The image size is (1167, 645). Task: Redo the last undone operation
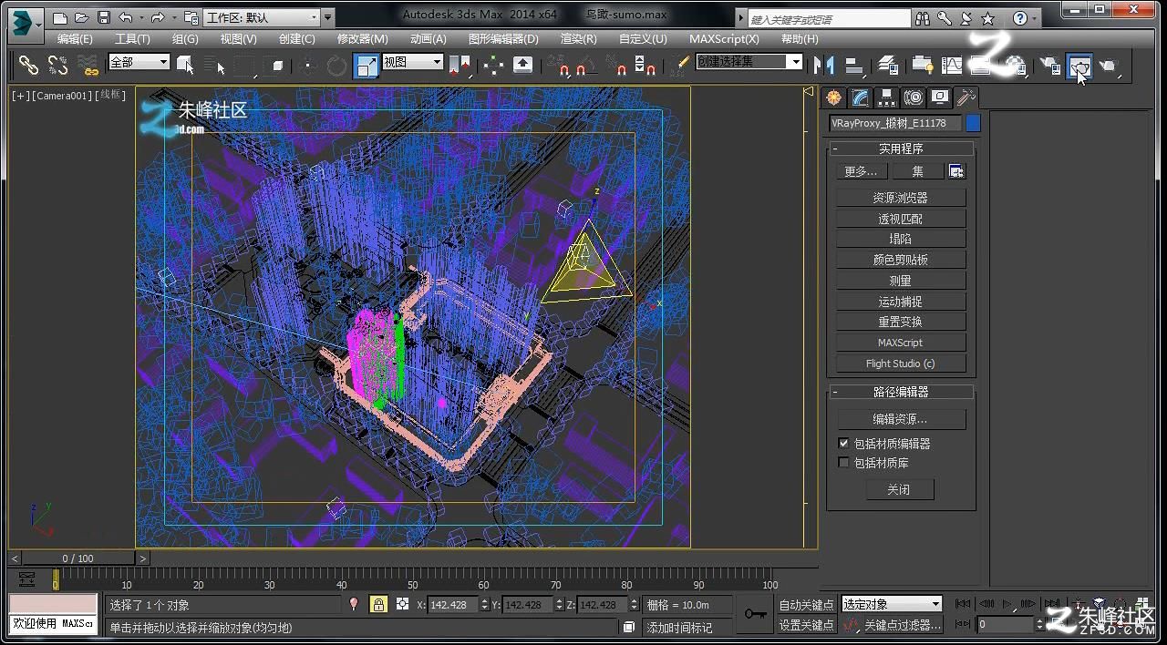pyautogui.click(x=158, y=17)
